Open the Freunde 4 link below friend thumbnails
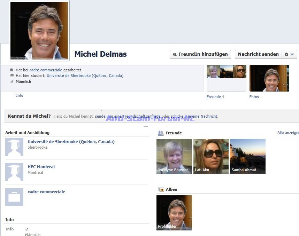Screen dimensions: 299x236 pos(215,97)
